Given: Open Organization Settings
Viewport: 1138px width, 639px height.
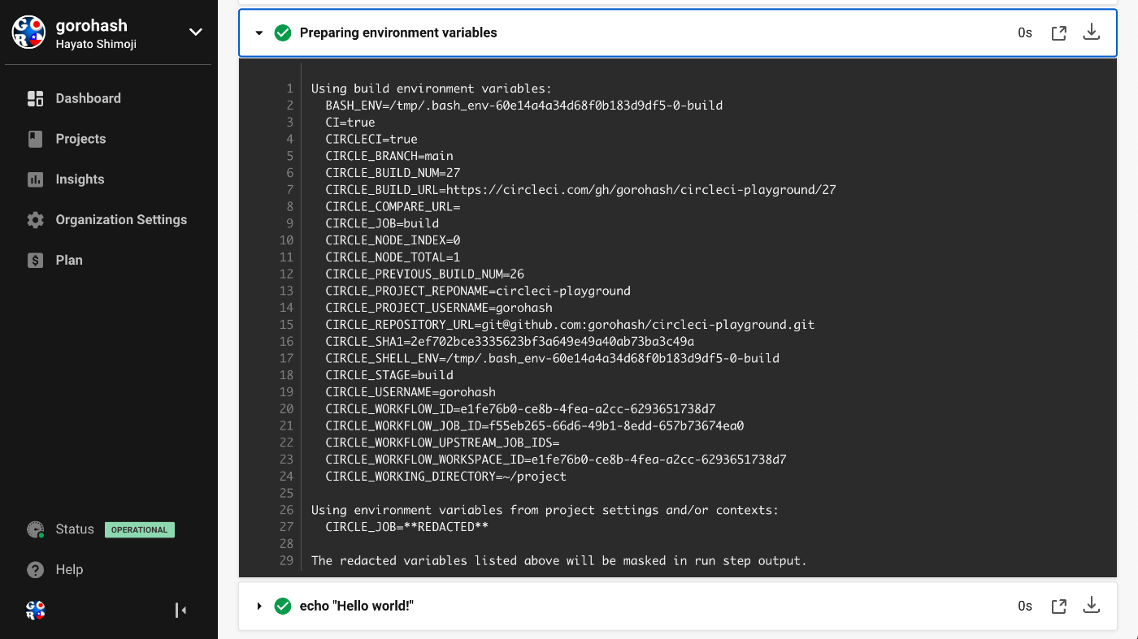Looking at the screenshot, I should point(121,220).
